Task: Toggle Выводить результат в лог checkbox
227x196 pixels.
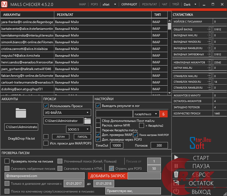Action: tap(98, 106)
